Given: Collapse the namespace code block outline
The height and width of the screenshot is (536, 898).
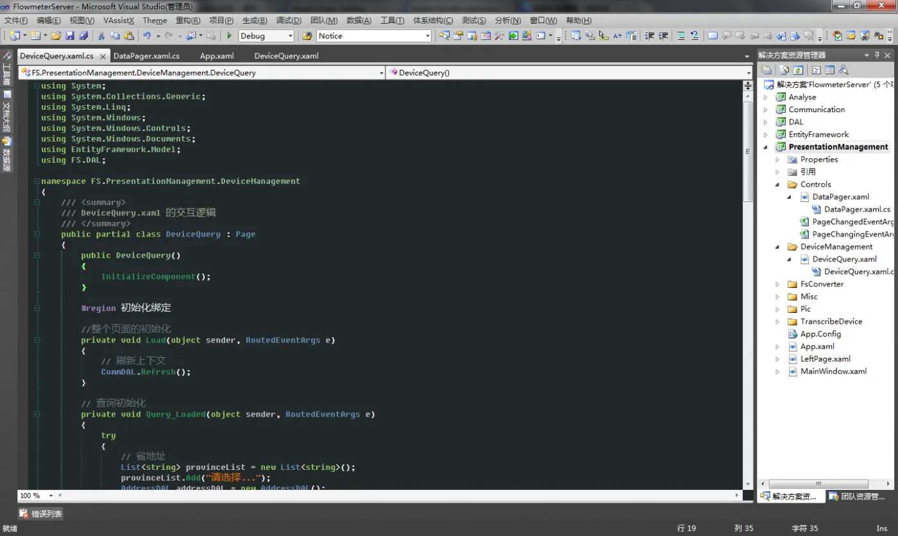Looking at the screenshot, I should click(x=36, y=181).
